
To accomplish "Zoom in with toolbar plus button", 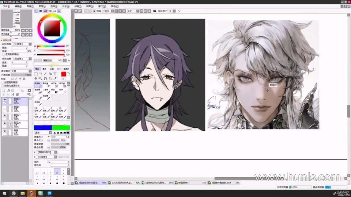I will 120,11.
